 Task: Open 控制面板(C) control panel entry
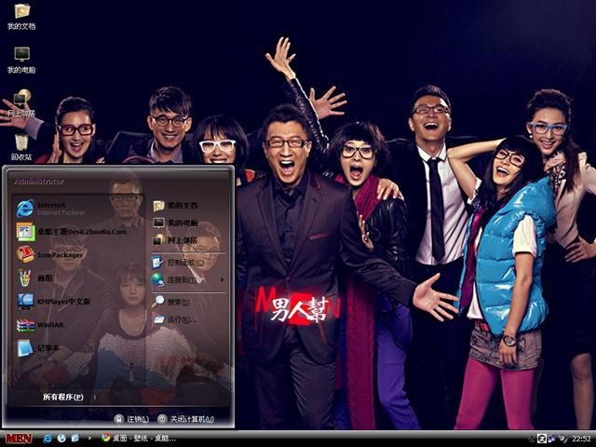click(x=178, y=263)
